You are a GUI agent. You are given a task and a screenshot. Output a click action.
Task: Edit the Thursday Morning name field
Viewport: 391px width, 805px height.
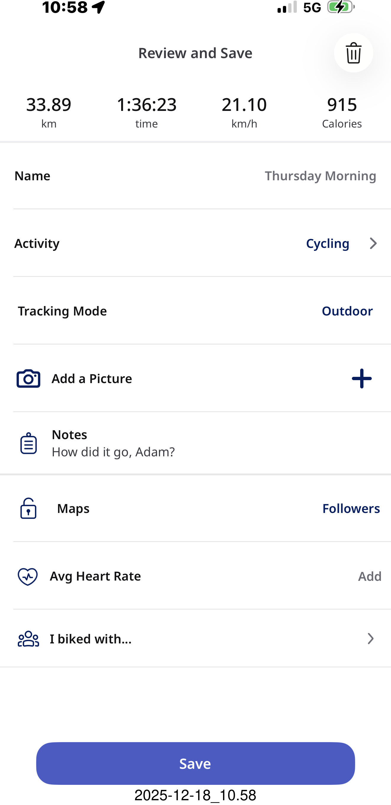(320, 176)
